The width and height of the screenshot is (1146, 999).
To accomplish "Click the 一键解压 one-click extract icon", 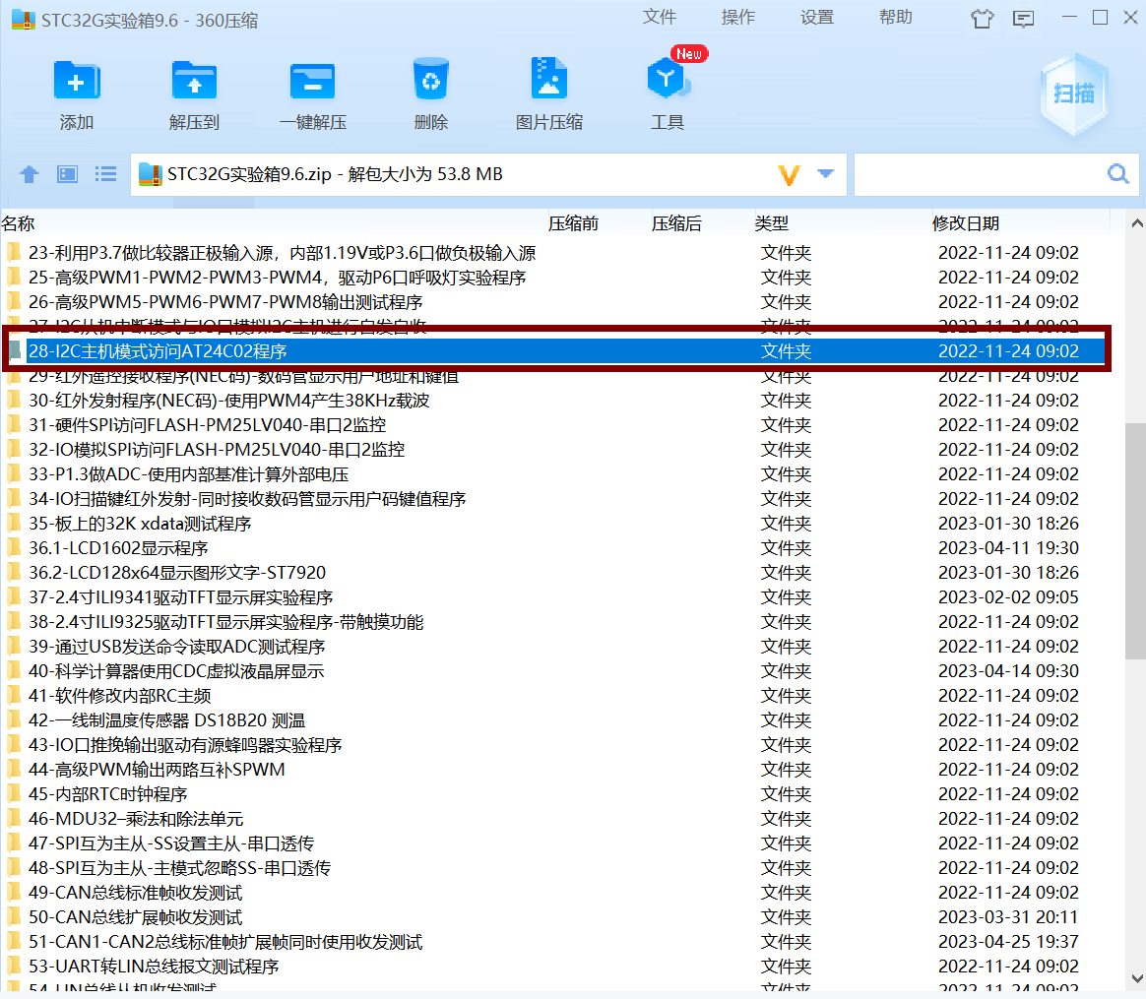I will click(313, 81).
